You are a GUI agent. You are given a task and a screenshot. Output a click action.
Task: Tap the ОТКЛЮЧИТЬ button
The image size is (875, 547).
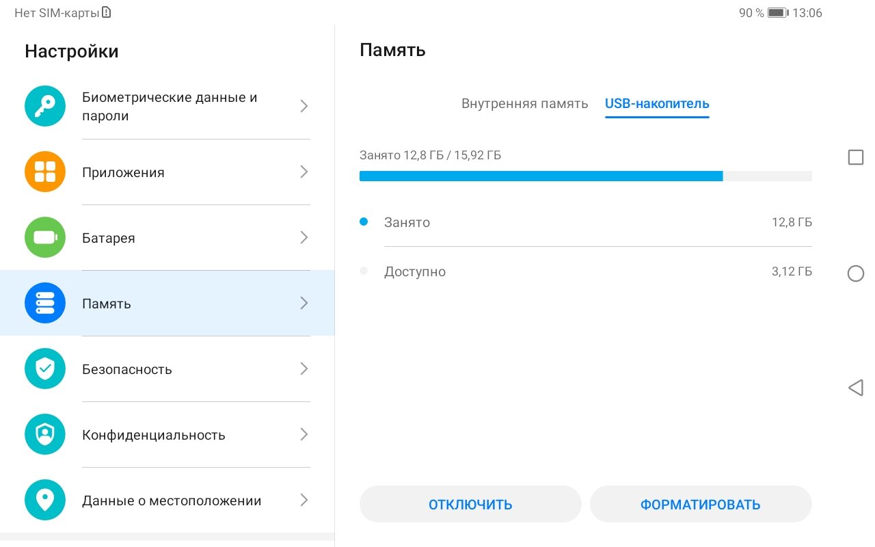point(470,505)
